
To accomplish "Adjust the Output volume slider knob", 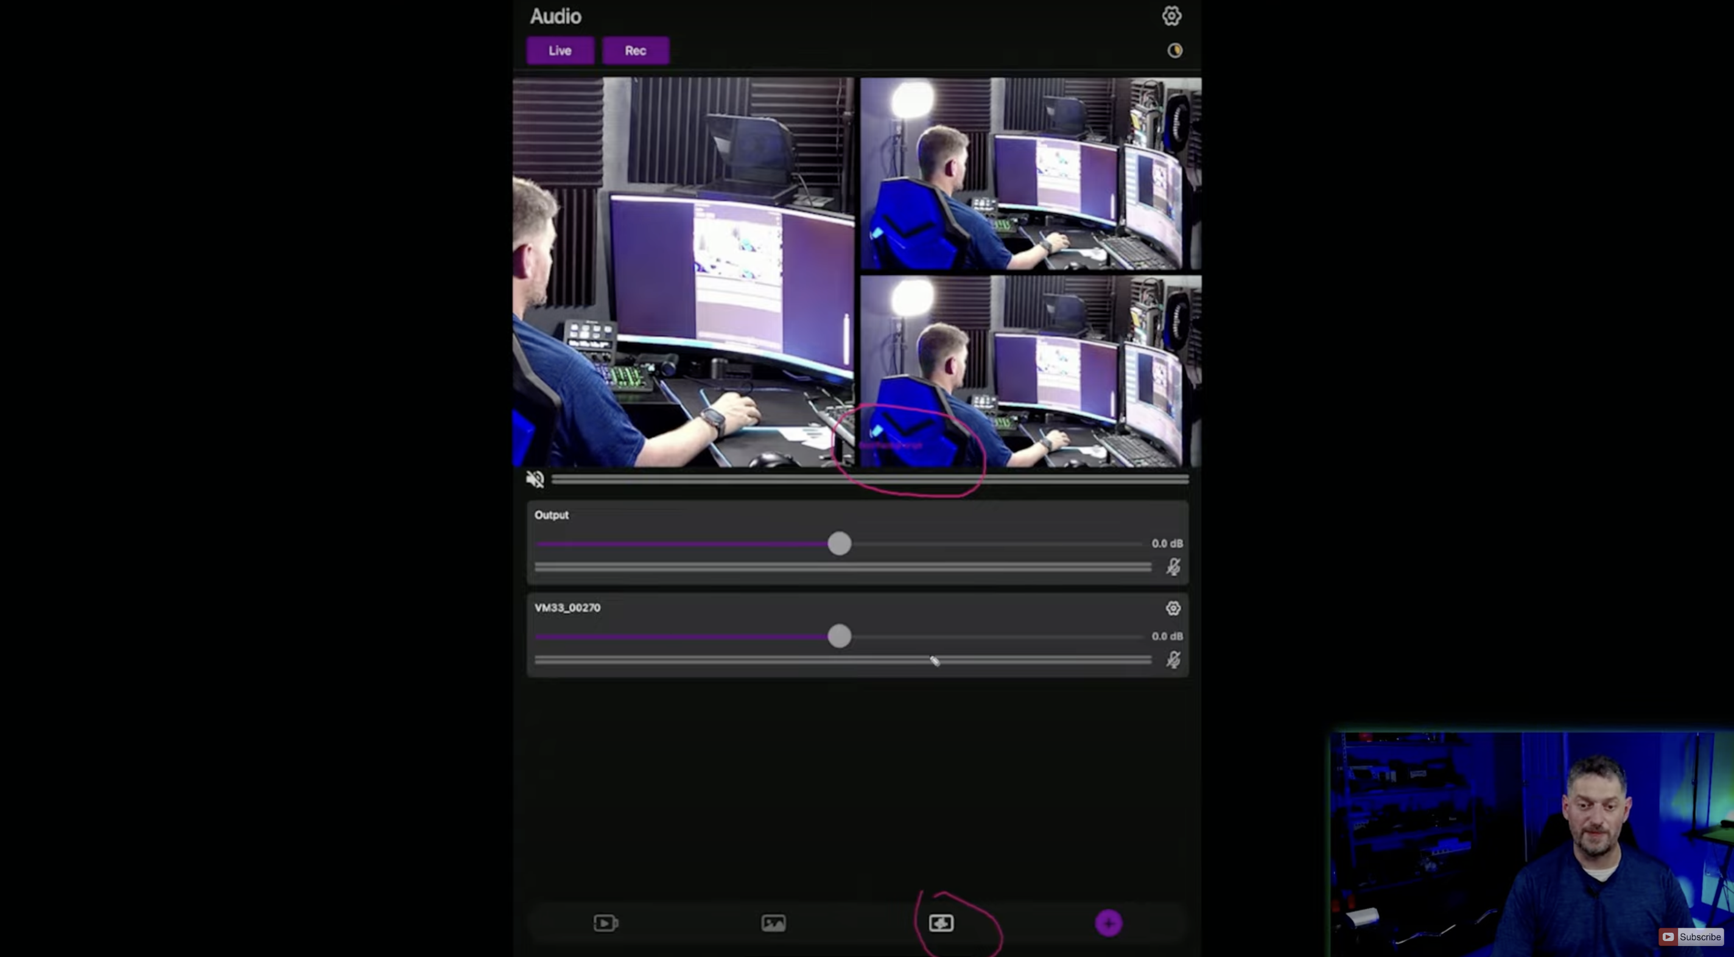I will (840, 544).
